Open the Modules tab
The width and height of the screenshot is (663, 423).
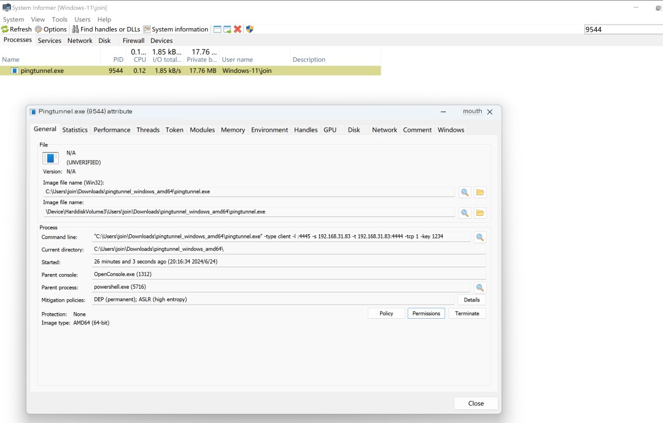point(202,130)
